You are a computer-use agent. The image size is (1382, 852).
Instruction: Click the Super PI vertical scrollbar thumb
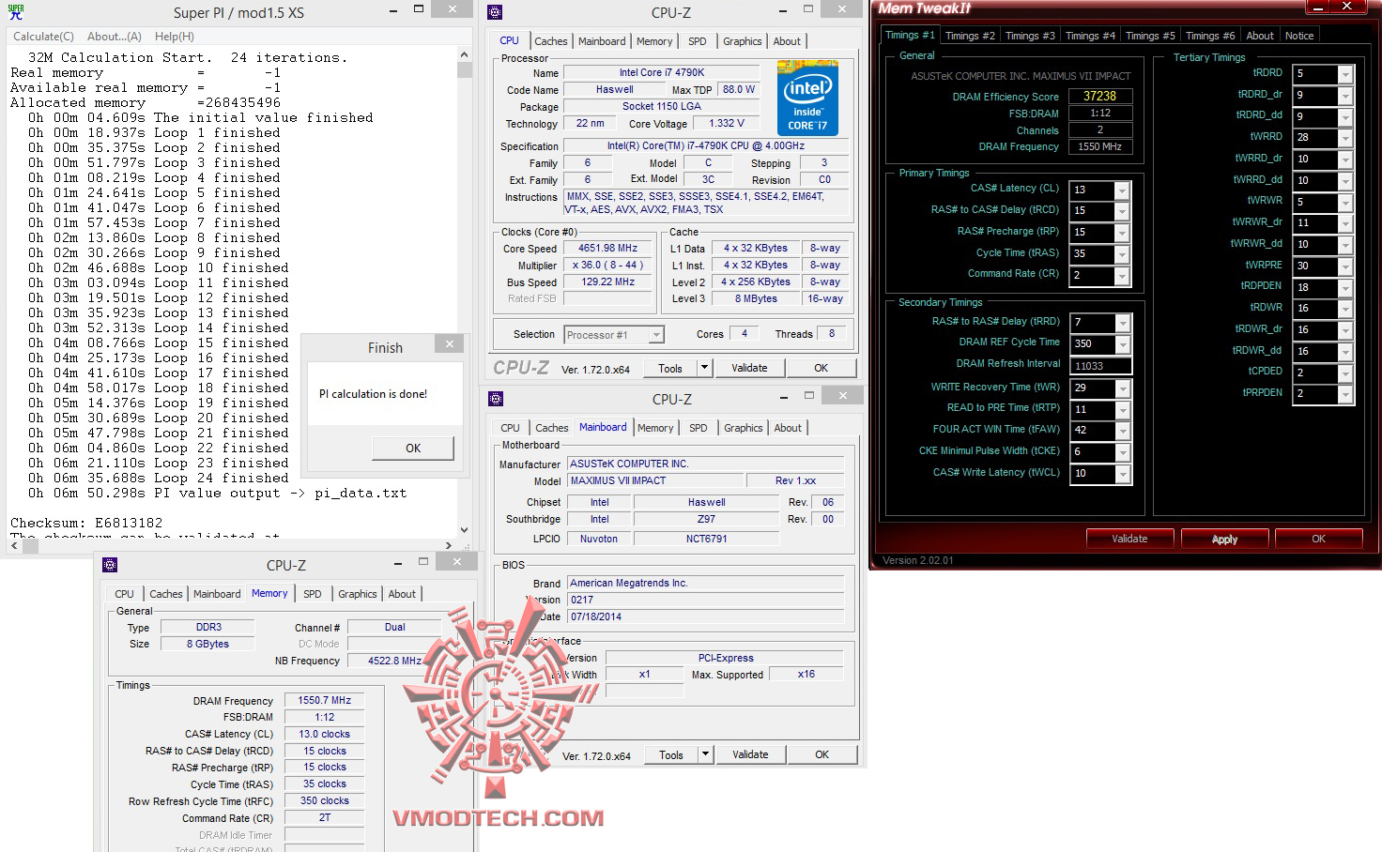(464, 69)
